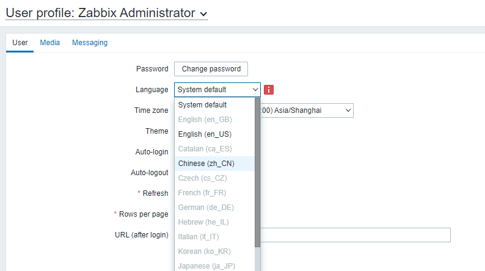Viewport: 485px width, 271px height.
Task: Choose English (en_US) option
Action: coord(205,134)
